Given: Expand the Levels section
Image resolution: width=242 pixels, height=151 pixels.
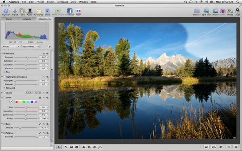Looking at the screenshot, I should tap(2, 93).
